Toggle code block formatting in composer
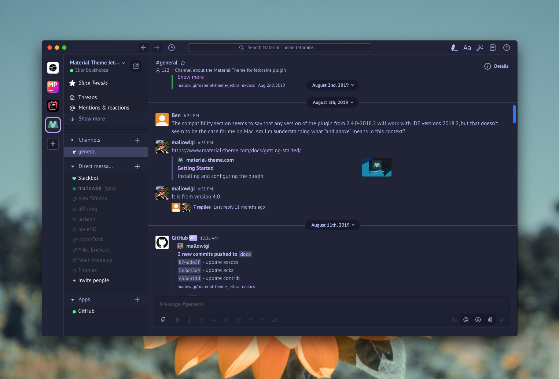 274,320
